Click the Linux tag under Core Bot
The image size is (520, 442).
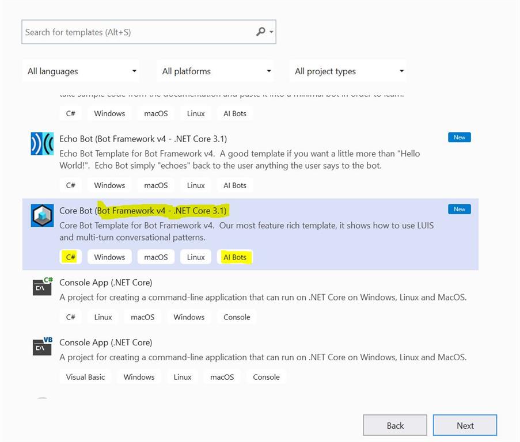tap(195, 257)
